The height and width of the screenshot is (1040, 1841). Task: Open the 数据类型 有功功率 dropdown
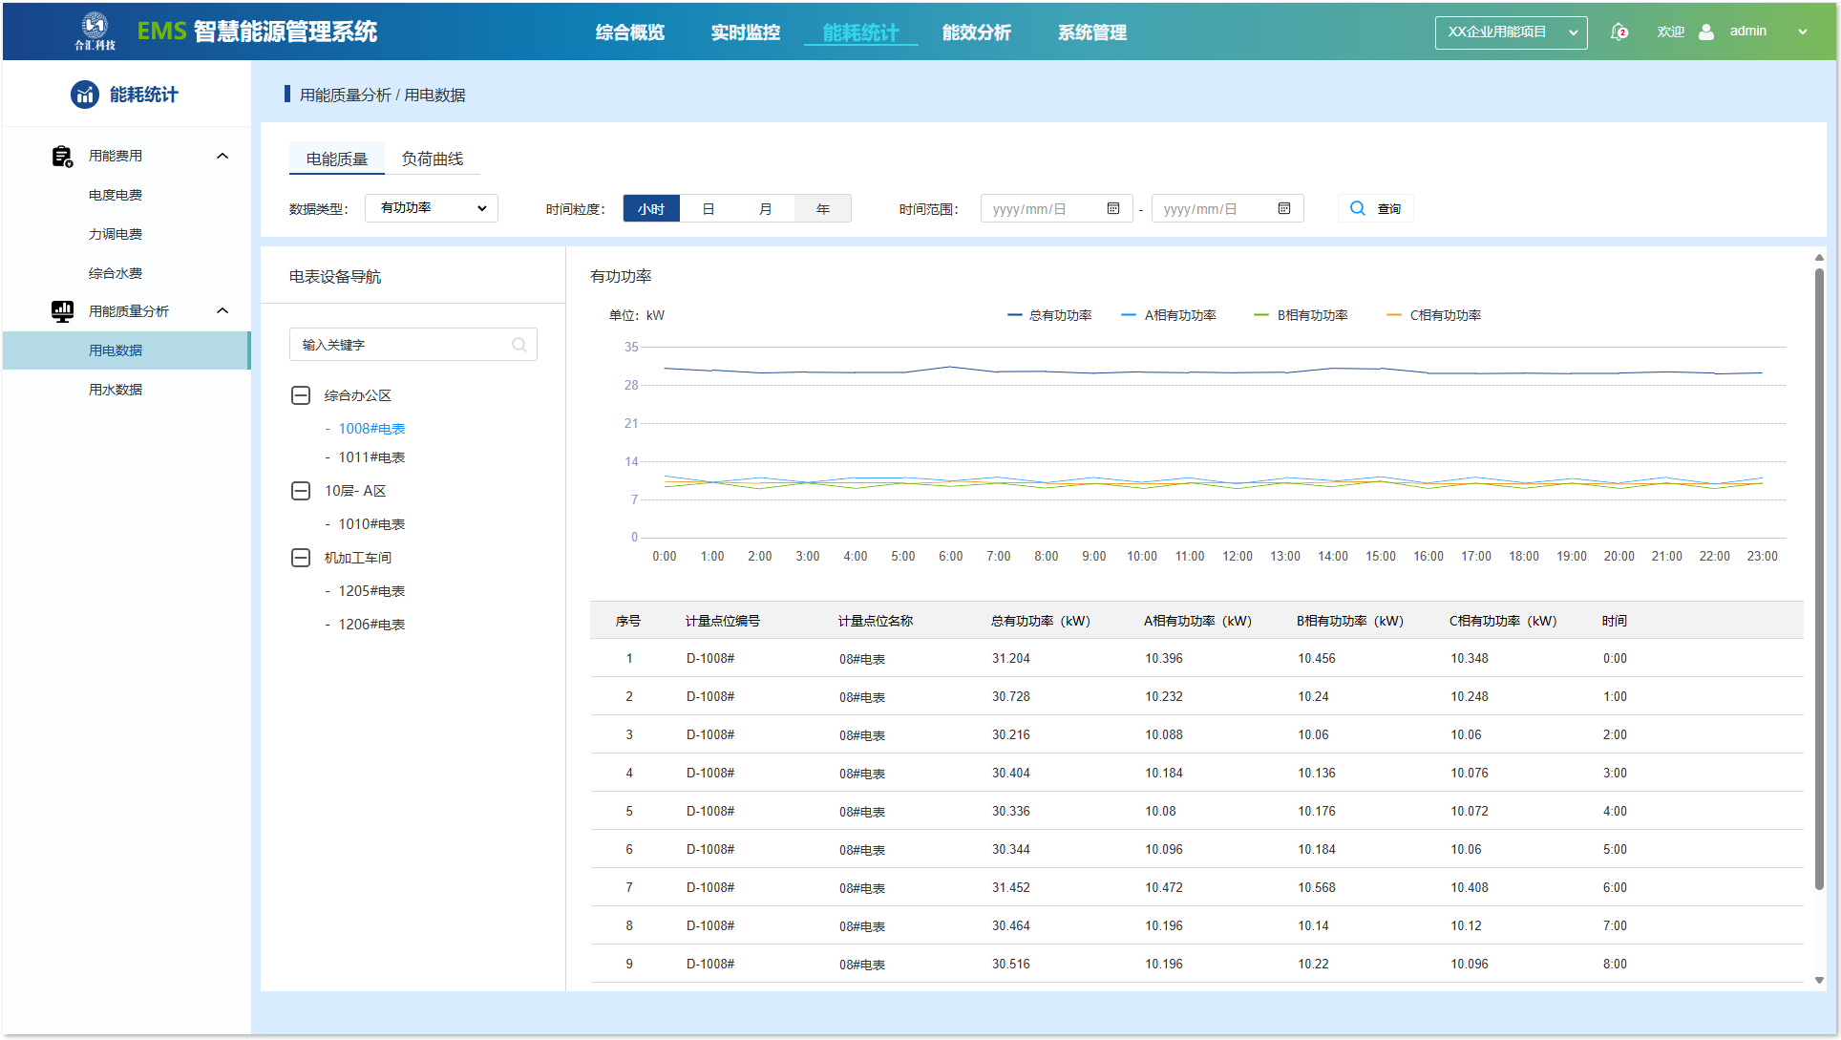[x=432, y=208]
